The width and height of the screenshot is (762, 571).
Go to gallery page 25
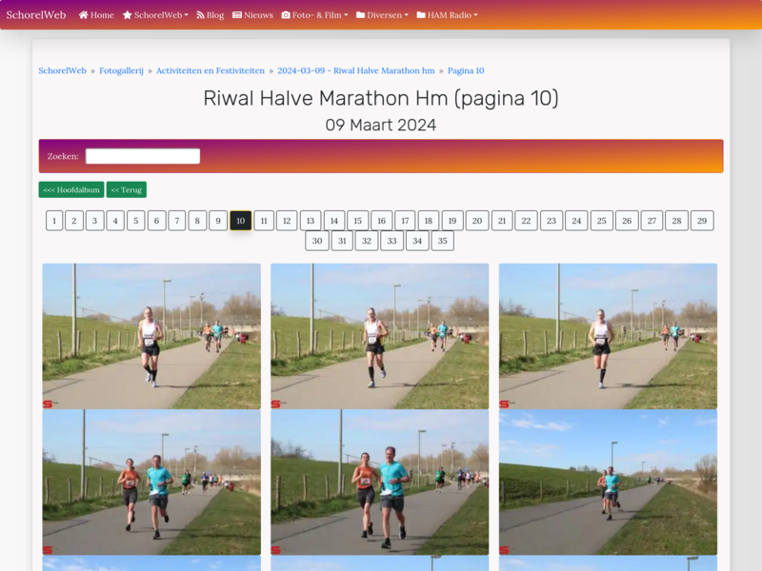(x=602, y=221)
